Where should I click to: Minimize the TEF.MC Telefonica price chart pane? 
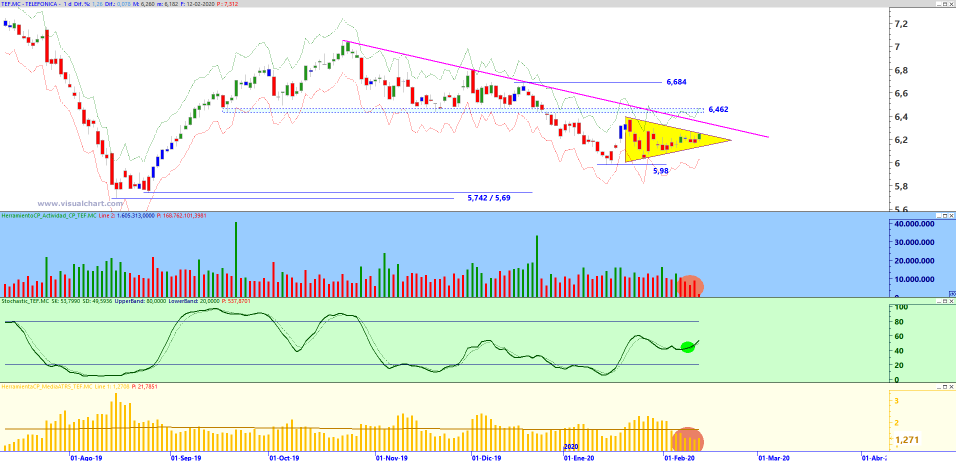938,4
